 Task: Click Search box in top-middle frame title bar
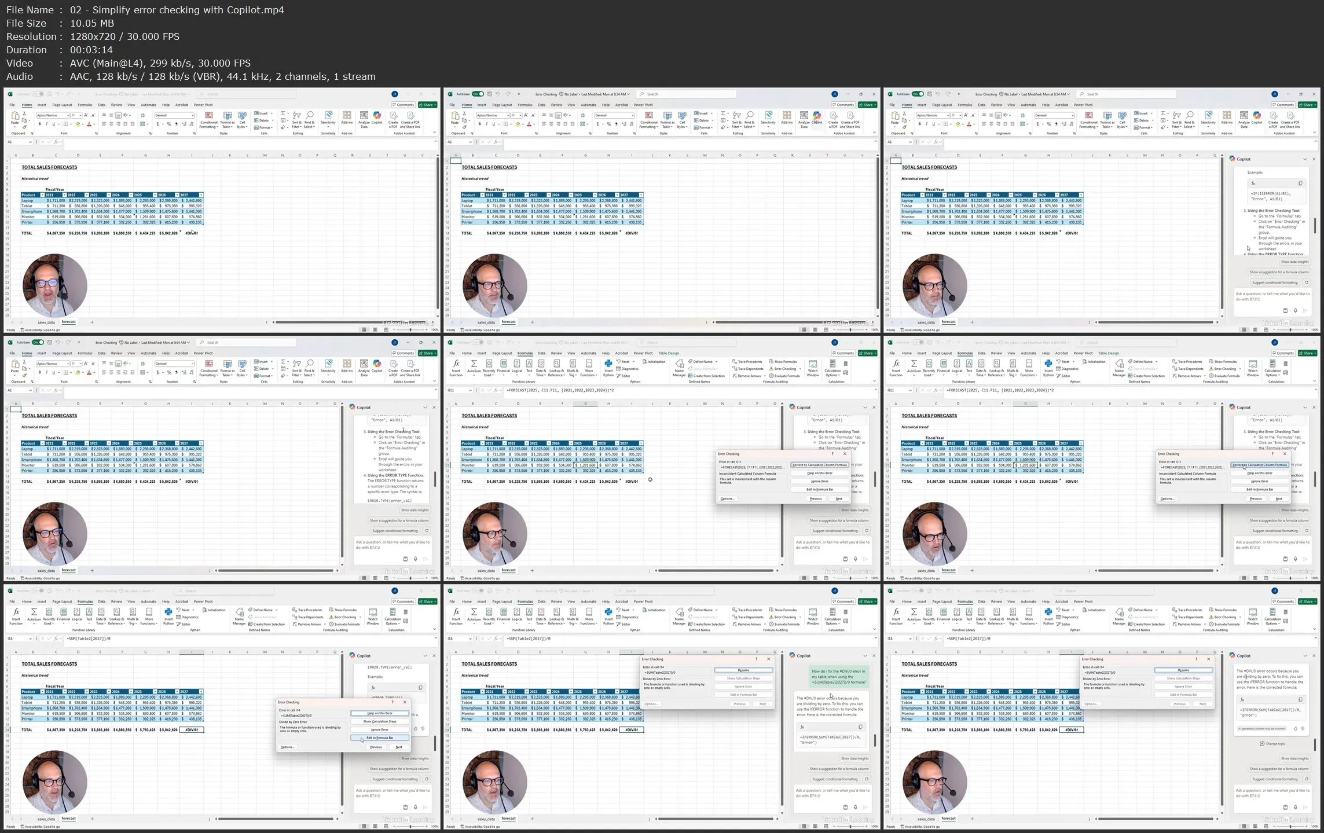(x=686, y=94)
